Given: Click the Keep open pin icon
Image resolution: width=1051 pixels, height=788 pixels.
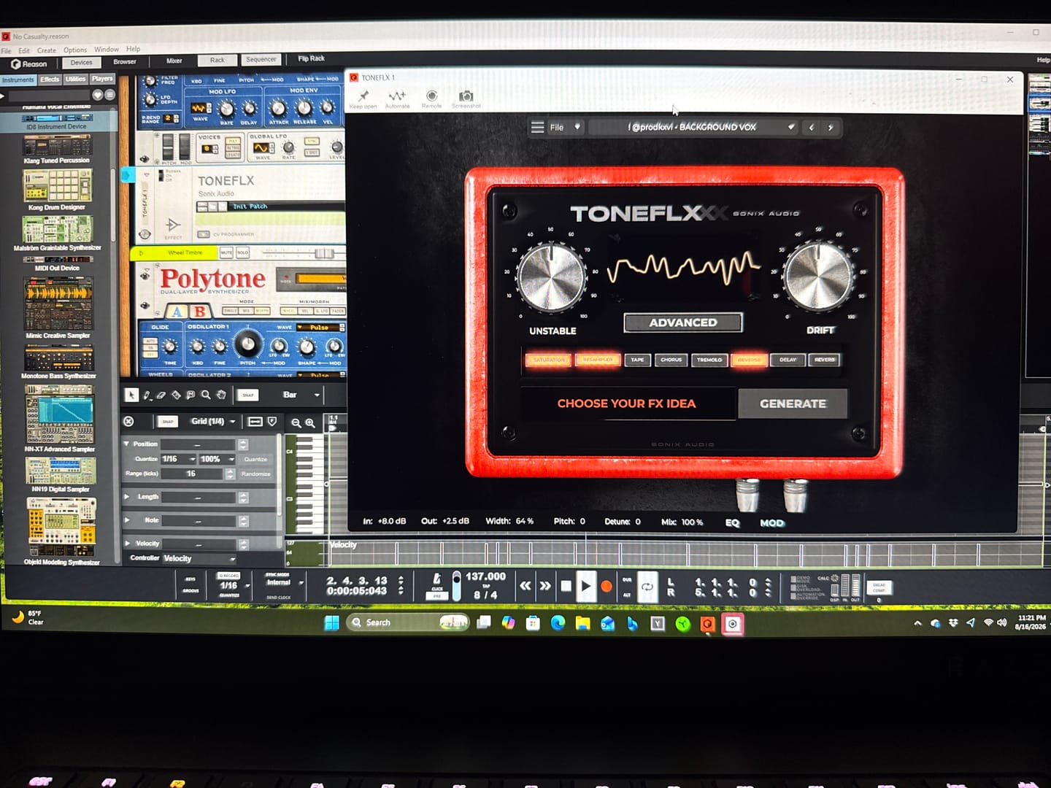Looking at the screenshot, I should 363,96.
